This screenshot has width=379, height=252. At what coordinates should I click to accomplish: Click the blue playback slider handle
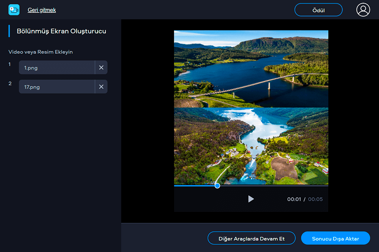click(217, 185)
